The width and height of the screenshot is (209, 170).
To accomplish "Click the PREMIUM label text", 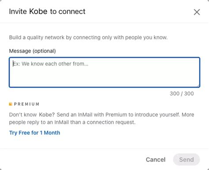I will [26, 104].
